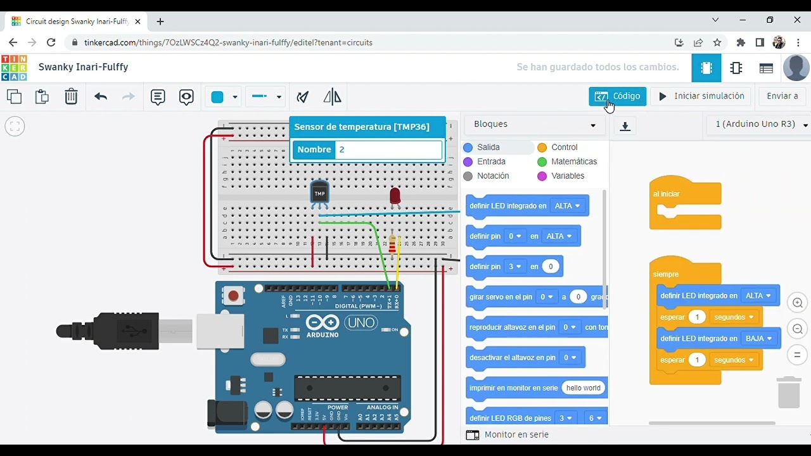Viewport: 811px width, 456px height.
Task: Open the Monitor en serie panel
Action: pos(508,435)
